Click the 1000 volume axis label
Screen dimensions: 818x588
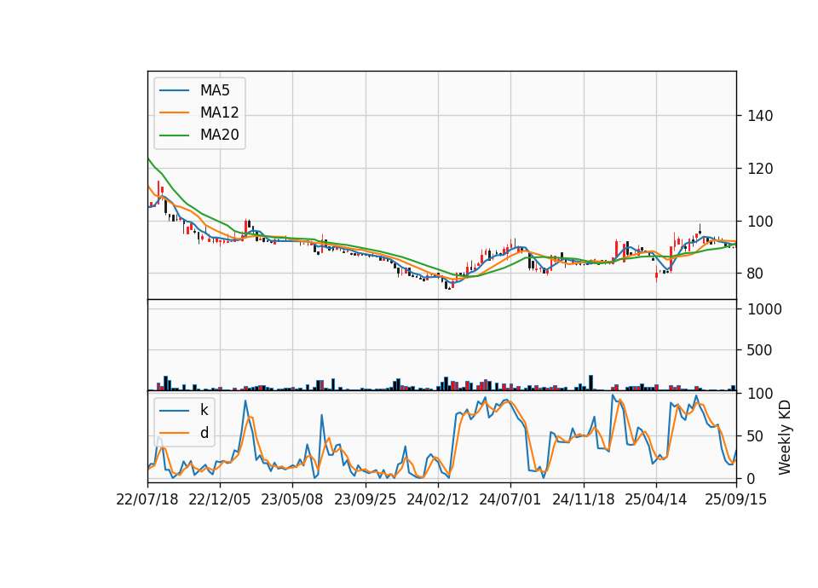pos(765,309)
